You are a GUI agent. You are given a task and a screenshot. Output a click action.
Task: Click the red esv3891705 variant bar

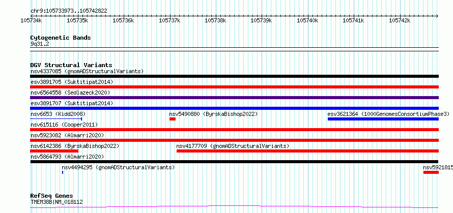click(x=235, y=87)
